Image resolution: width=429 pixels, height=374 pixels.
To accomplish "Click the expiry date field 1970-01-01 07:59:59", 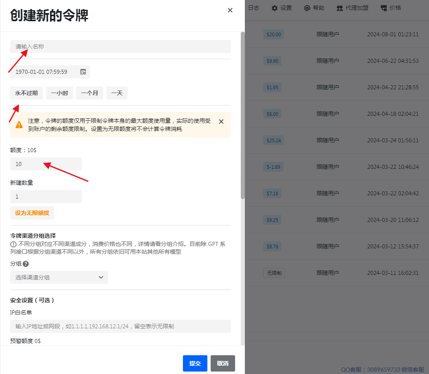I will pos(50,72).
